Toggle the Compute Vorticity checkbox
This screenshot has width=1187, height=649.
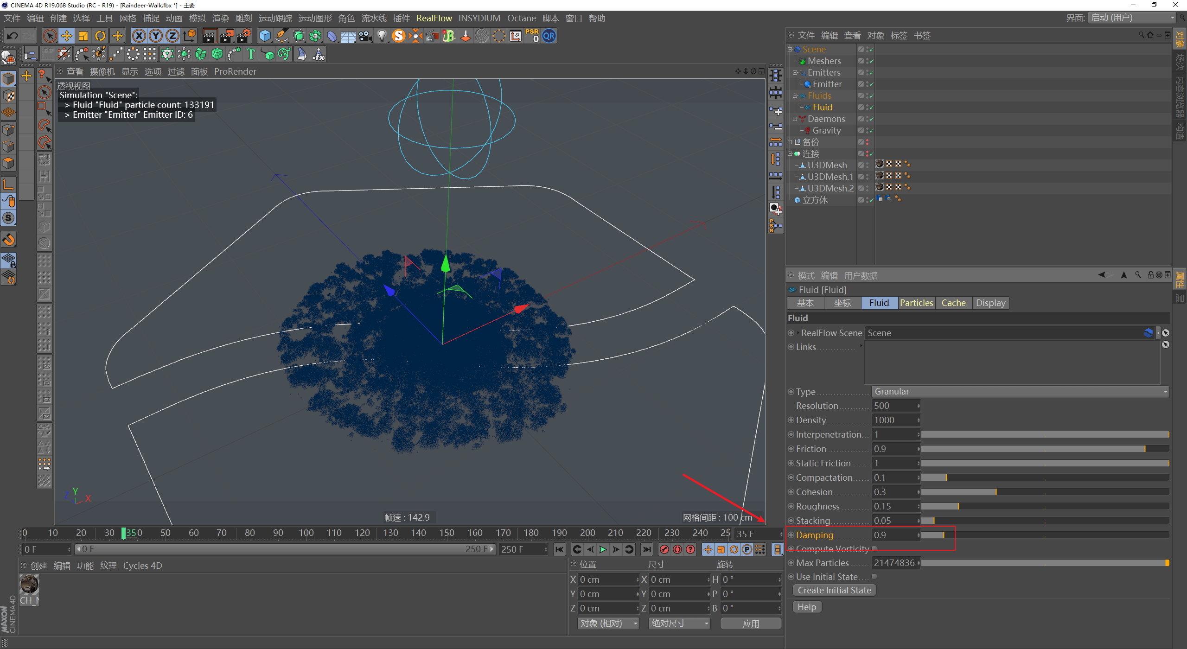(x=874, y=548)
